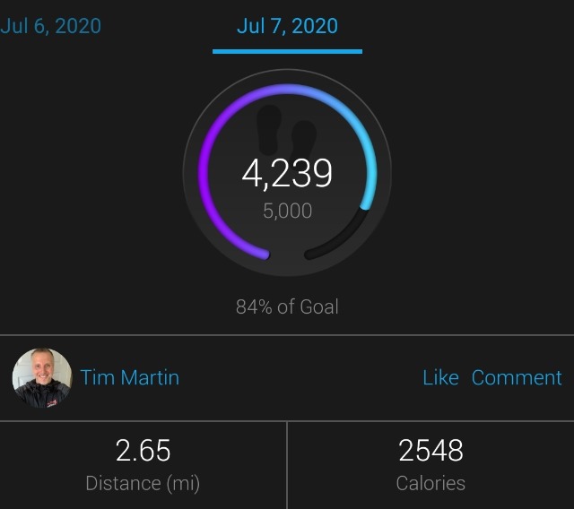Click the unfilled dark segment of ring
Screen dimensions: 574x509
[343, 239]
